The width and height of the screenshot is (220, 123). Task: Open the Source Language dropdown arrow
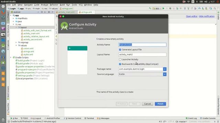165,74
